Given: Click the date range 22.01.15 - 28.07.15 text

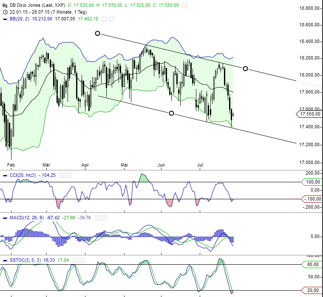Looking at the screenshot, I should pos(30,12).
